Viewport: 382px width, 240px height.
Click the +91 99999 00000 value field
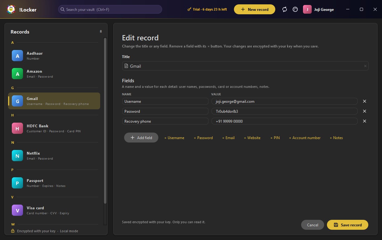(x=284, y=121)
